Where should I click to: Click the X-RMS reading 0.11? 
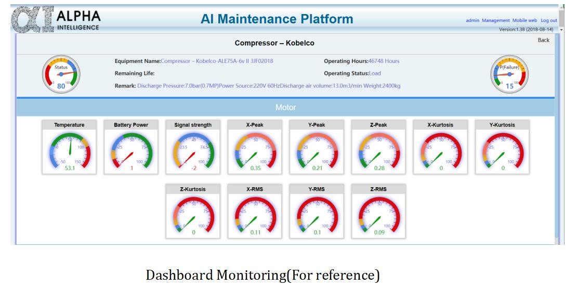pos(255,232)
